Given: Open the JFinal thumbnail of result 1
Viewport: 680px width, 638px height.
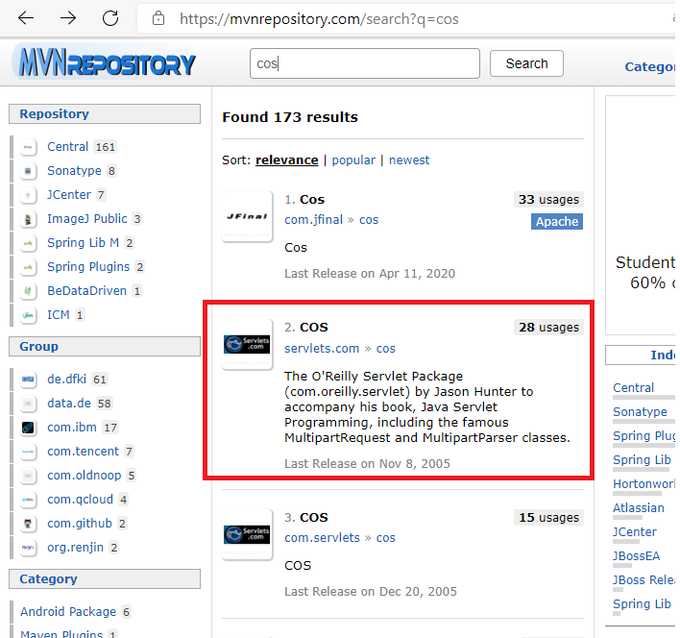Looking at the screenshot, I should pyautogui.click(x=247, y=216).
